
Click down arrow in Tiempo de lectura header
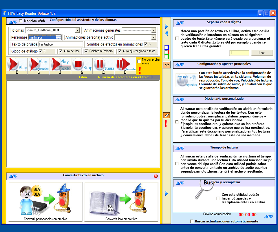(x=182, y=148)
